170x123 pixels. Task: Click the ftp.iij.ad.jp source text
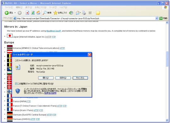point(41,72)
